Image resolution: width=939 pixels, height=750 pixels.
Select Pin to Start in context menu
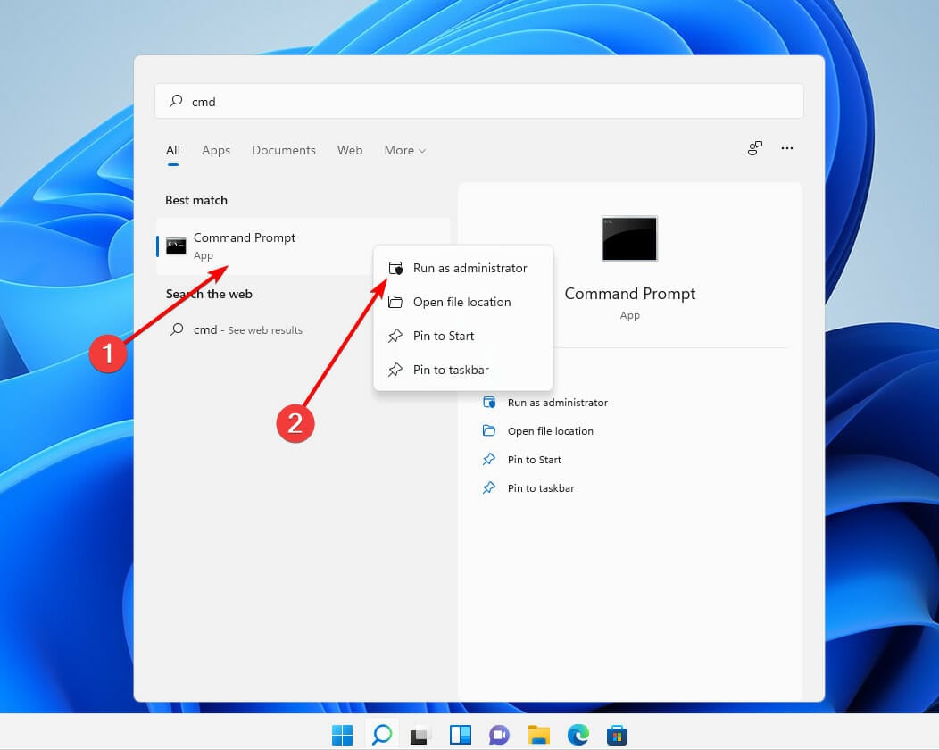point(463,336)
